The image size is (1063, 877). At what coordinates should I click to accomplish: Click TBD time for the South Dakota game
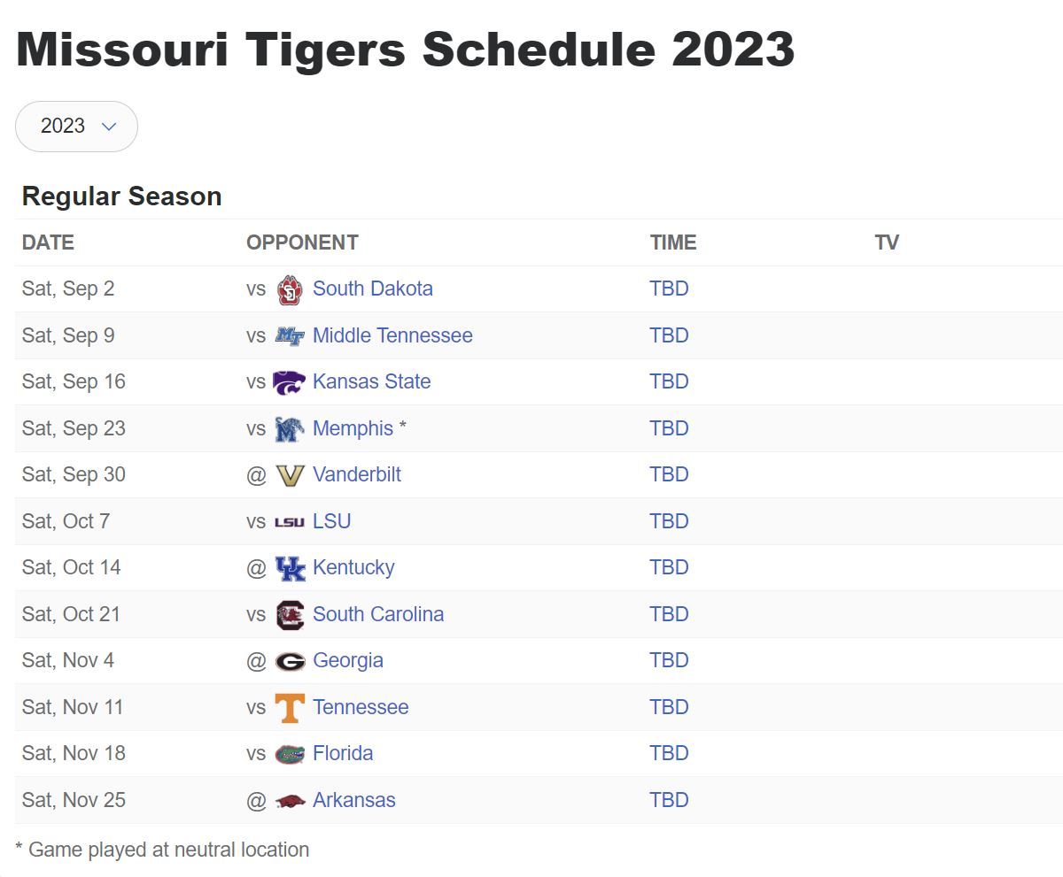click(x=669, y=289)
